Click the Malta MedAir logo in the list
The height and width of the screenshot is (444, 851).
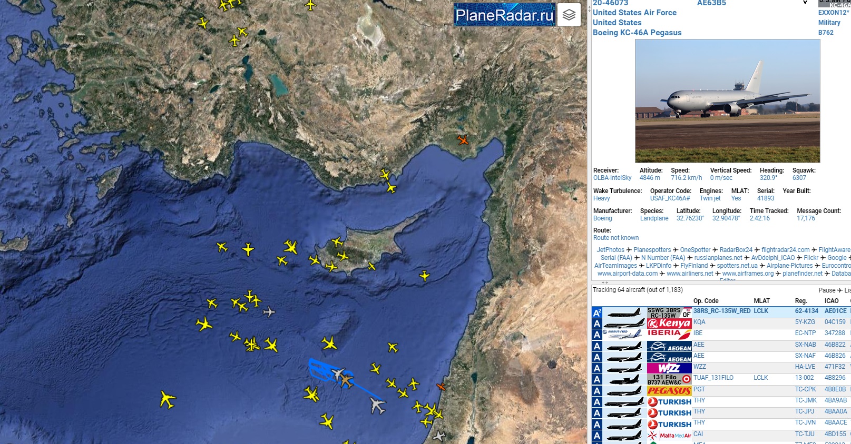[x=669, y=435]
